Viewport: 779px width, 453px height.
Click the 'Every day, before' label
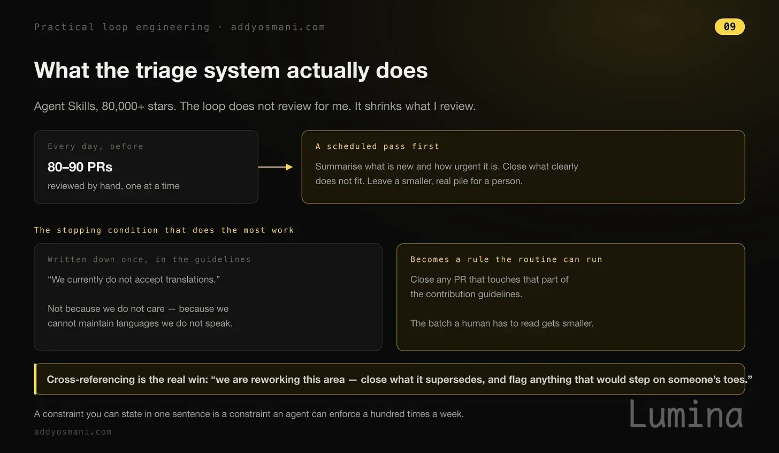pyautogui.click(x=95, y=147)
